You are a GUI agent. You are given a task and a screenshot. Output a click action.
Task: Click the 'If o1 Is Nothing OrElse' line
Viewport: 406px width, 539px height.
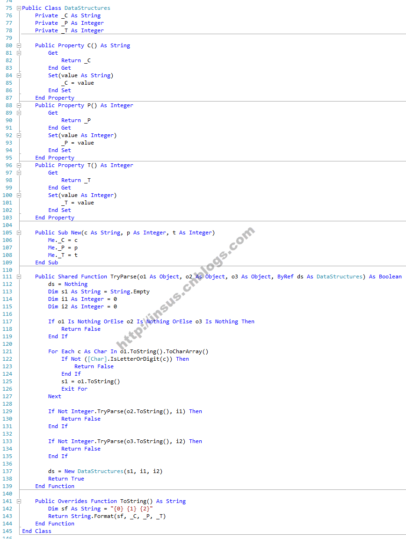pyautogui.click(x=151, y=322)
